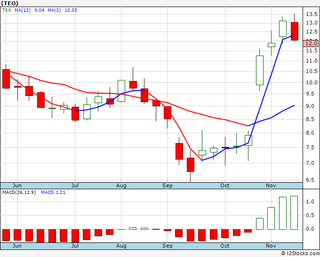This screenshot has width=320, height=257.
Task: Click Sep on the MACD panel time axis
Action: [x=168, y=246]
